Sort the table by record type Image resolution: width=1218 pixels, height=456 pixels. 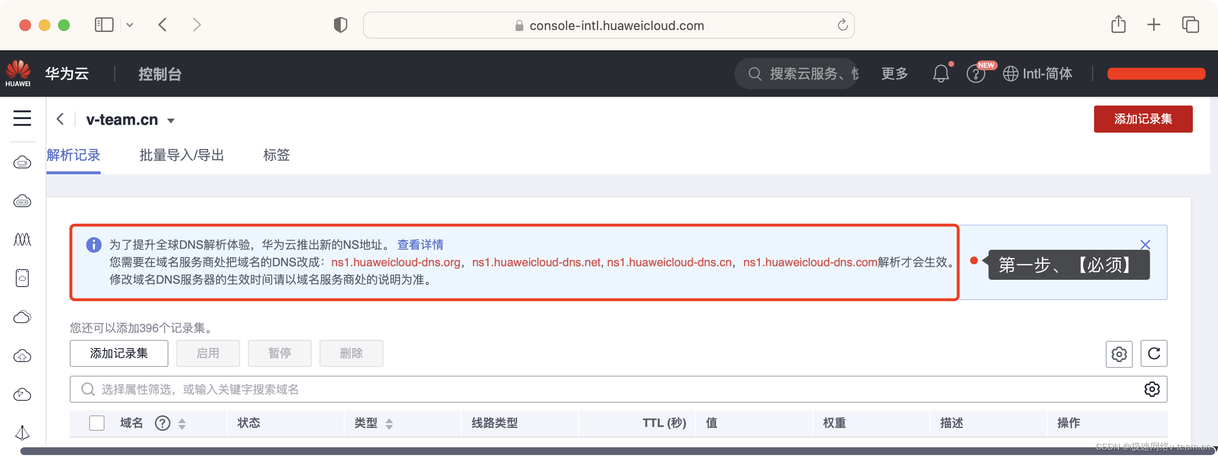click(389, 424)
